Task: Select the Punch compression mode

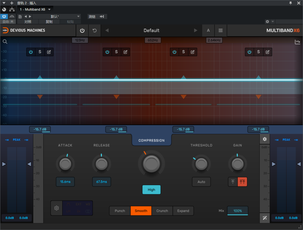Action: point(120,211)
